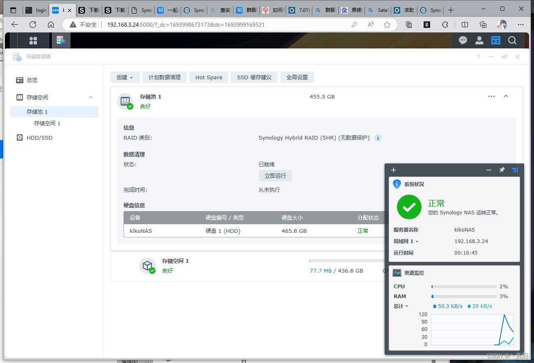Click the 资源监控 monitor icon in widget

tap(397, 273)
